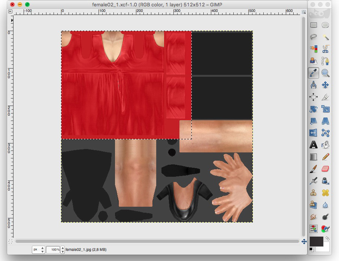Select the Rectangle Select tool

(x=314, y=25)
